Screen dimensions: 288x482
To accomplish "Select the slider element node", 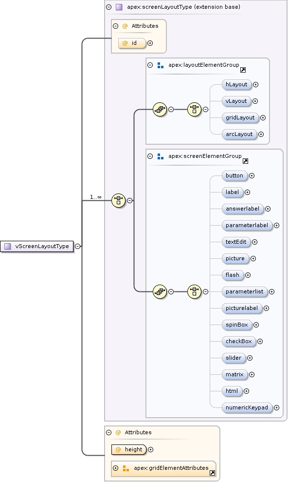I will (x=234, y=358).
